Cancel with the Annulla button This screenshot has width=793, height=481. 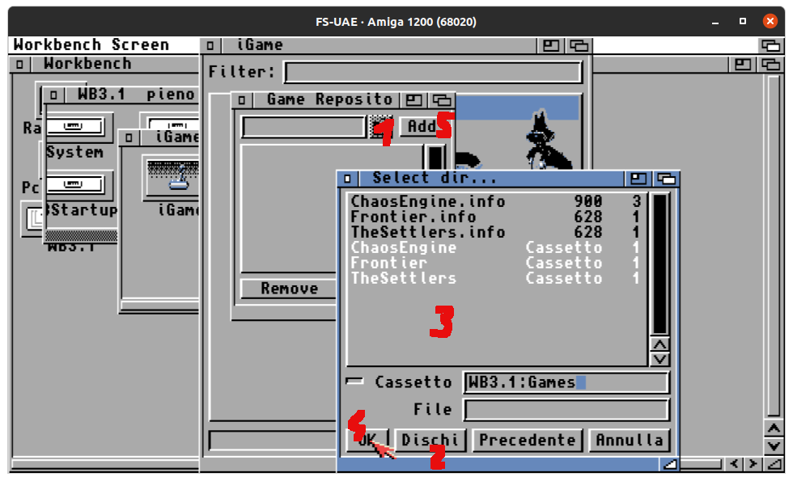point(630,440)
